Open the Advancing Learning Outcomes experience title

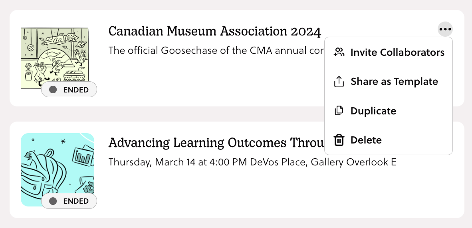coord(216,143)
